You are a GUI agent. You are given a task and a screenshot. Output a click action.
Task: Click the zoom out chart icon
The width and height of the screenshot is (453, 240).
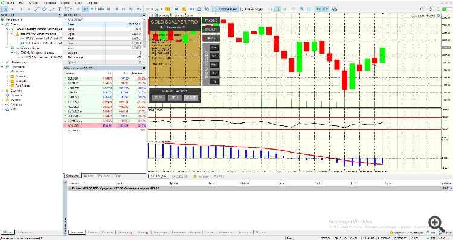tap(301, 9)
